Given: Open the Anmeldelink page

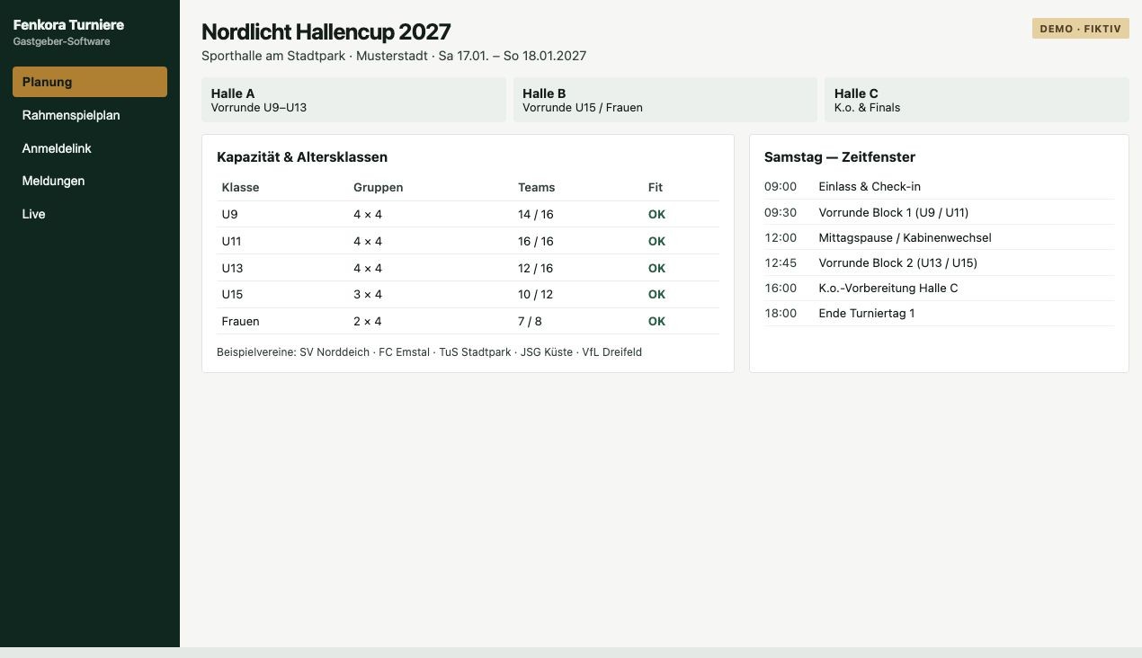Looking at the screenshot, I should 90,148.
